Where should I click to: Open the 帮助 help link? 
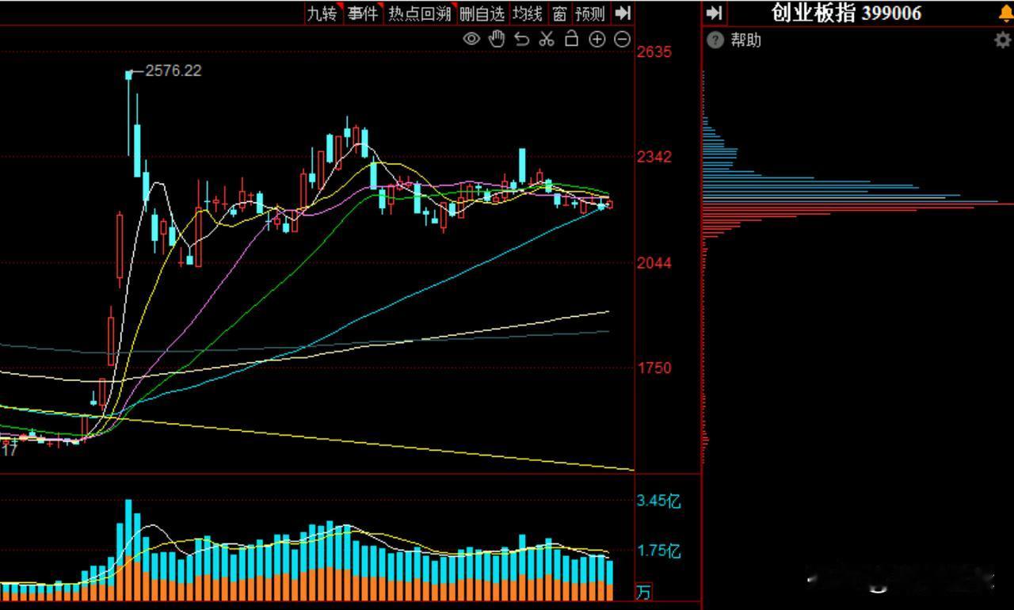point(745,40)
